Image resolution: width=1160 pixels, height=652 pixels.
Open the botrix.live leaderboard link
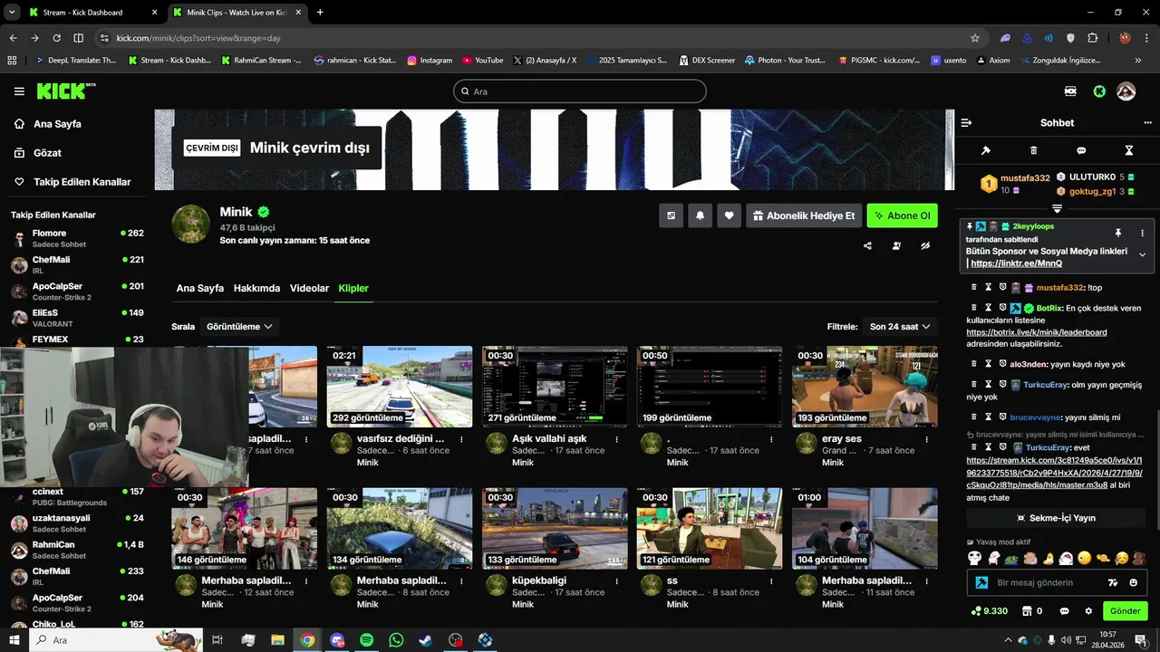click(1037, 332)
